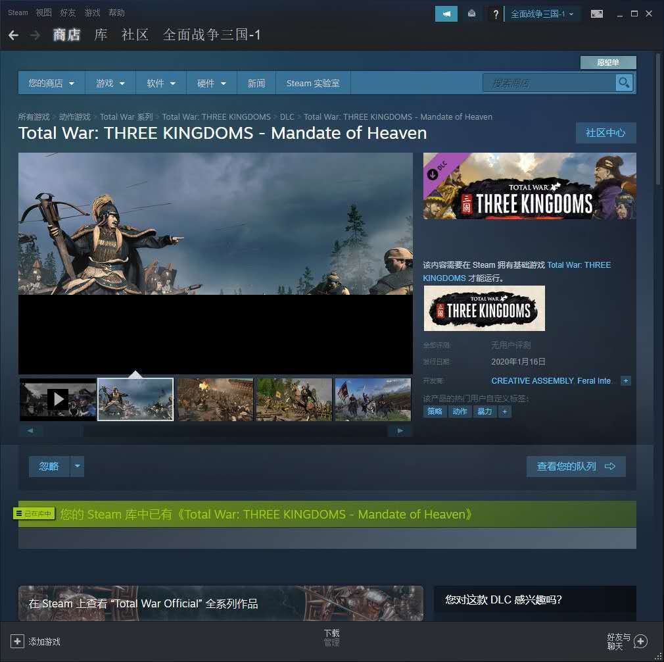This screenshot has height=662, width=664.
Task: Open the account name dropdown
Action: pyautogui.click(x=542, y=14)
